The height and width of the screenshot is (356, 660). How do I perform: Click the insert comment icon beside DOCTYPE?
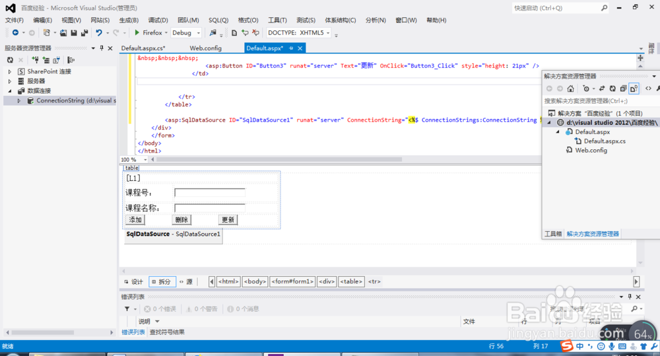pyautogui.click(x=245, y=32)
